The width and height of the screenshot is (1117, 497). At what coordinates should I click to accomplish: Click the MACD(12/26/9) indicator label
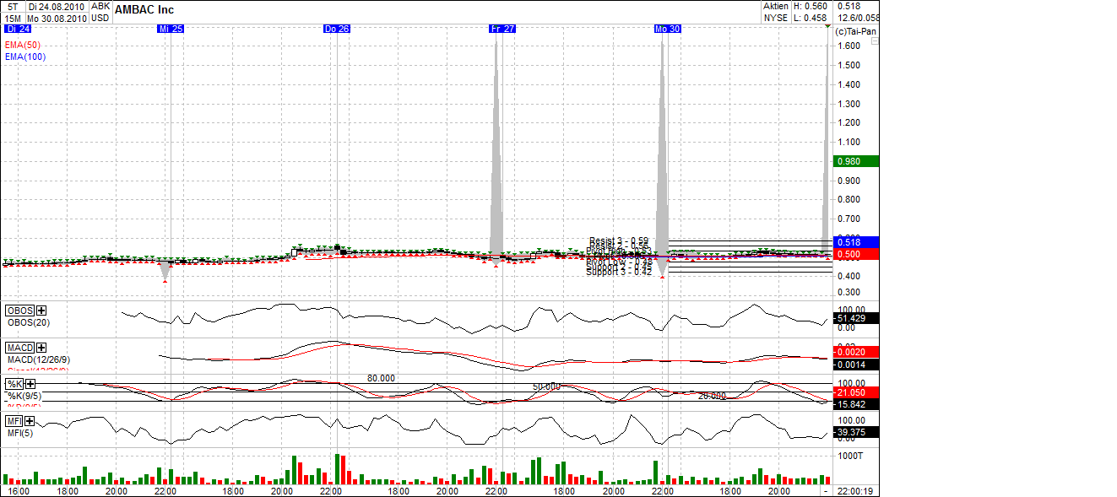click(x=39, y=359)
